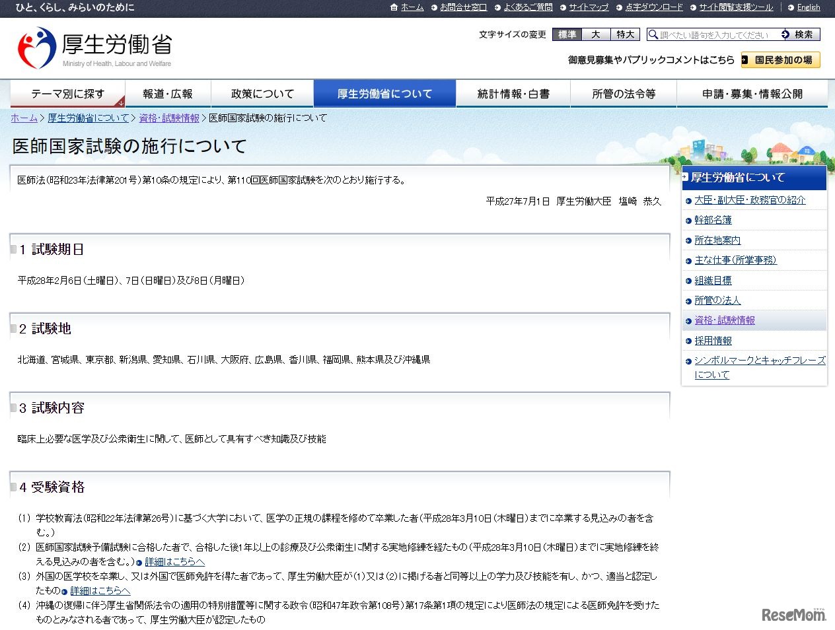
Task: Click the red arrow on テーマ別に探す
Action: pyautogui.click(x=120, y=103)
